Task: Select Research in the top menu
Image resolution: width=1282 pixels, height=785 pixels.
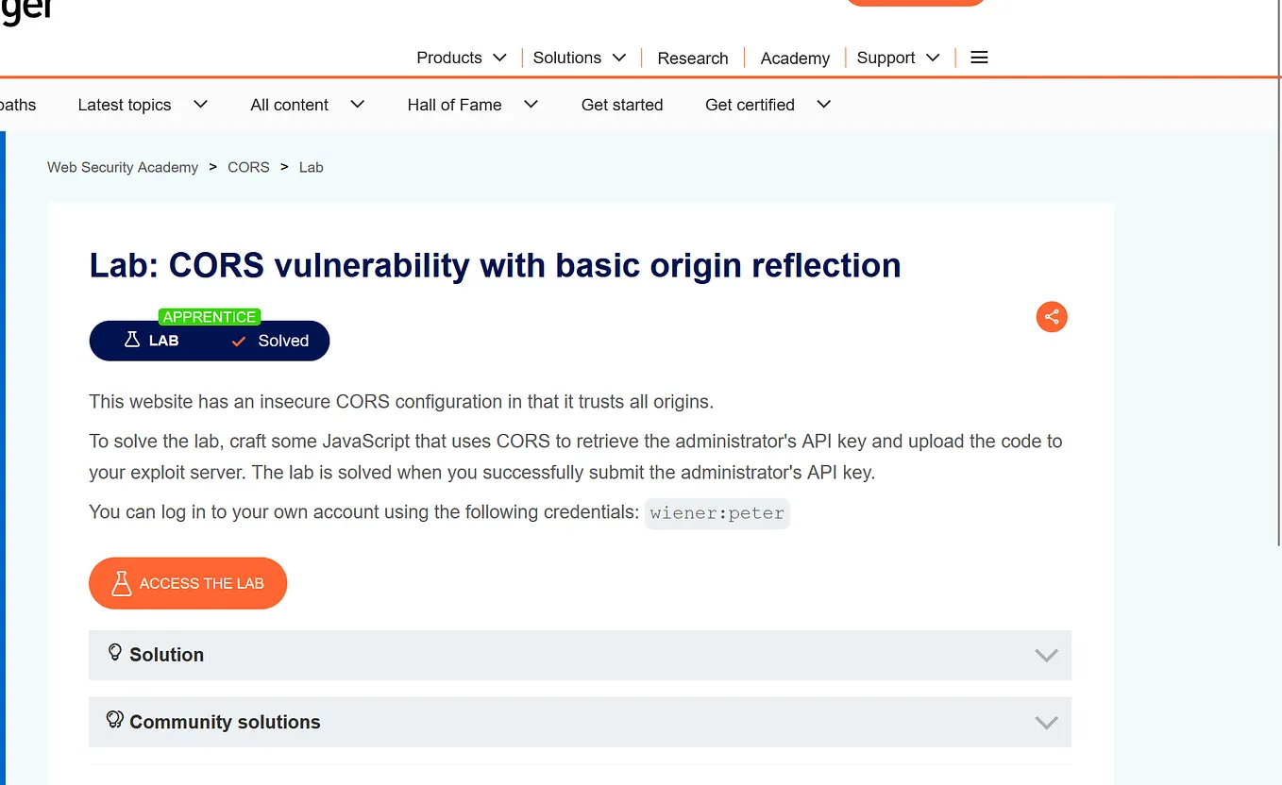Action: click(x=693, y=58)
